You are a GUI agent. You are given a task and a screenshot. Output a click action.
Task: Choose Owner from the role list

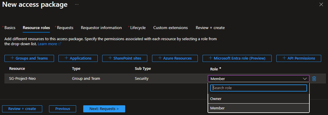258,99
